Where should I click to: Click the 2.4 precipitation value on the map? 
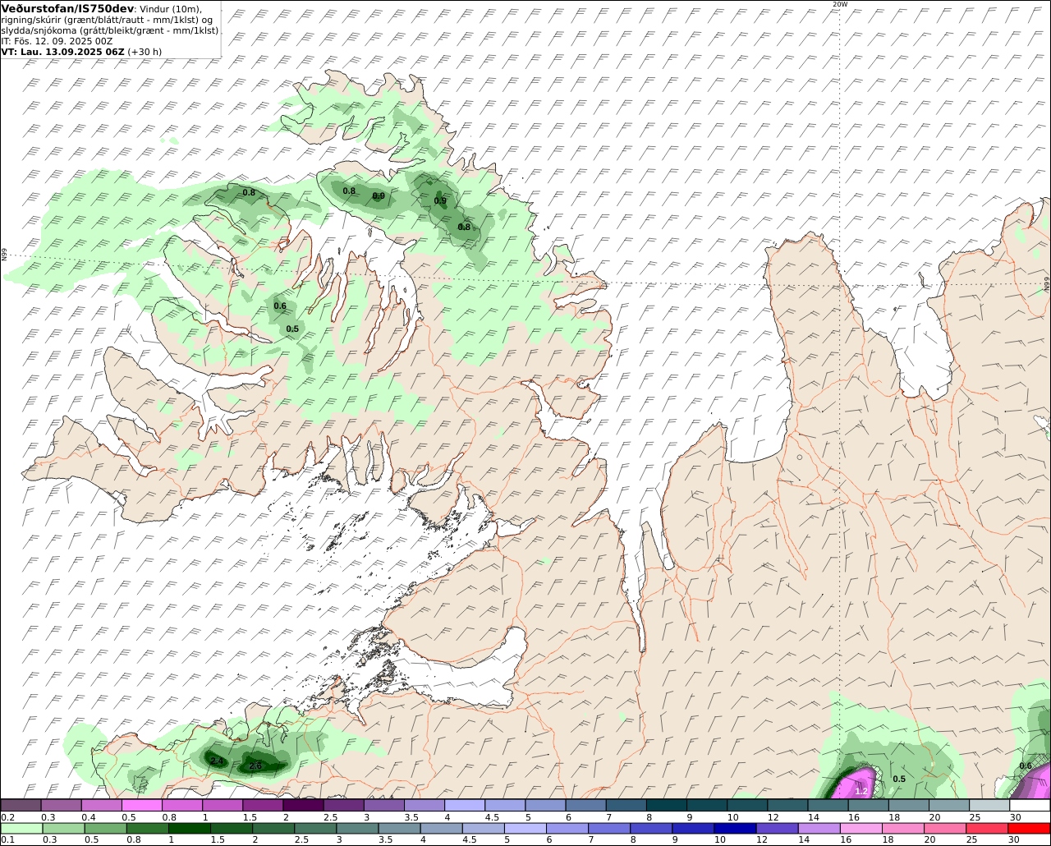tap(217, 761)
